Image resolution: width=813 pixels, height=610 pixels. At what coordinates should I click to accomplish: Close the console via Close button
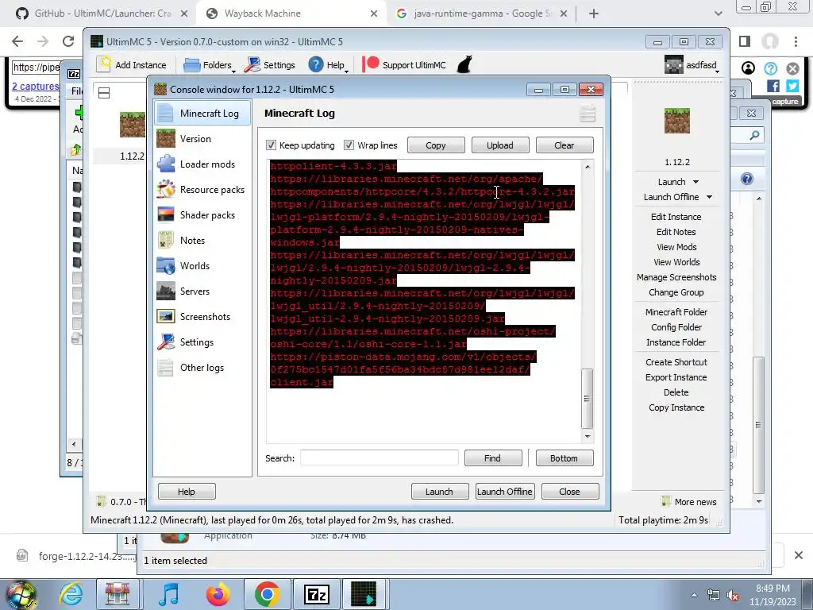(x=570, y=491)
